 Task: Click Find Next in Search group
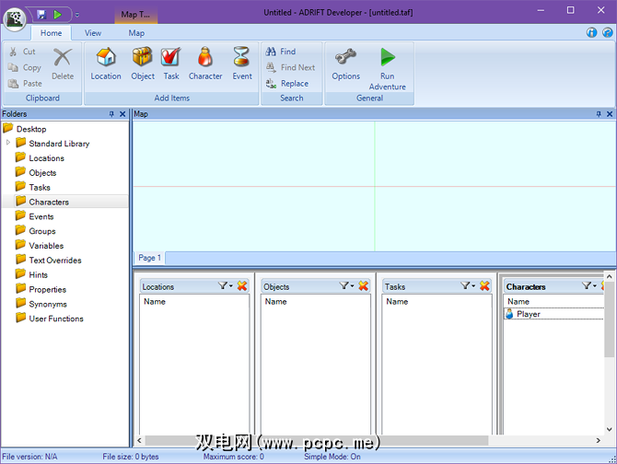click(x=290, y=67)
